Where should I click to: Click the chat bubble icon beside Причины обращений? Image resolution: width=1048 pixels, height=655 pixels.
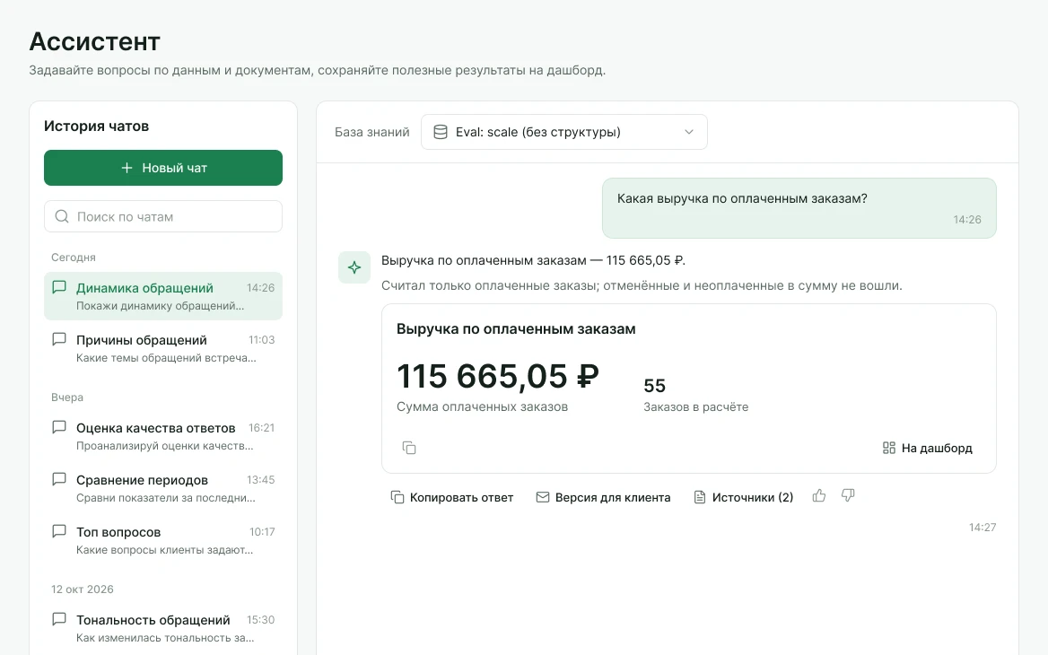click(59, 339)
